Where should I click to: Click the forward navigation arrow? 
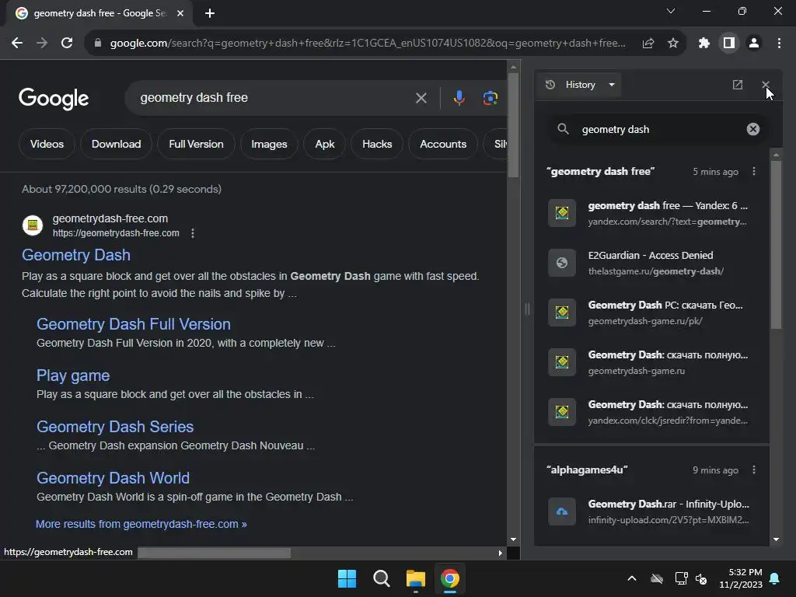[x=42, y=44]
